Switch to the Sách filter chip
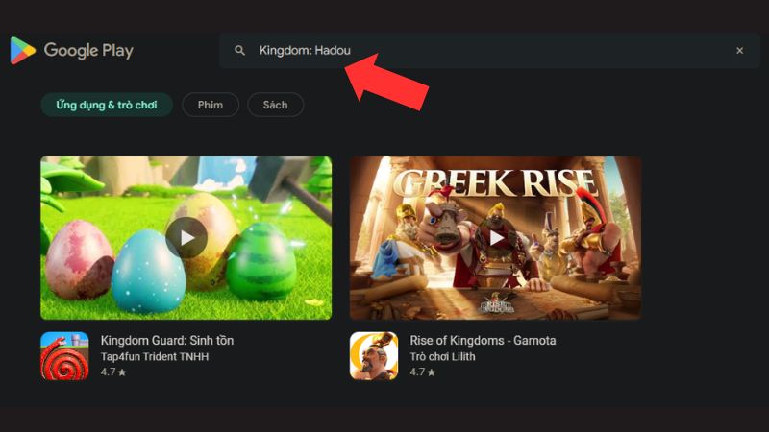This screenshot has width=769, height=432. pyautogui.click(x=275, y=105)
